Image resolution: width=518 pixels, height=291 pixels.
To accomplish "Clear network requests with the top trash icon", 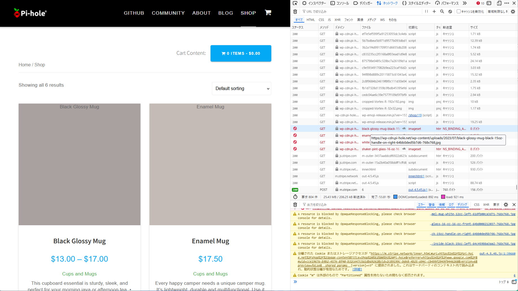I will tap(295, 12).
